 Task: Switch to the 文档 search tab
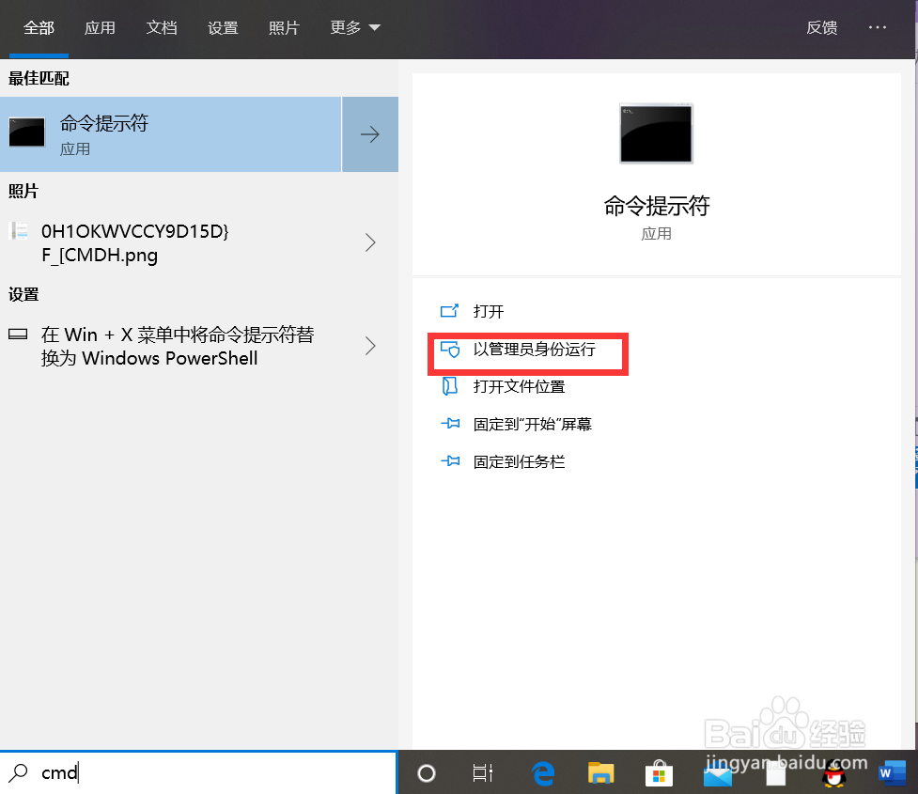point(162,28)
